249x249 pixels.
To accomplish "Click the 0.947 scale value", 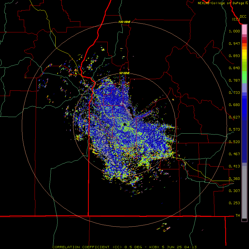I will point(234,43).
